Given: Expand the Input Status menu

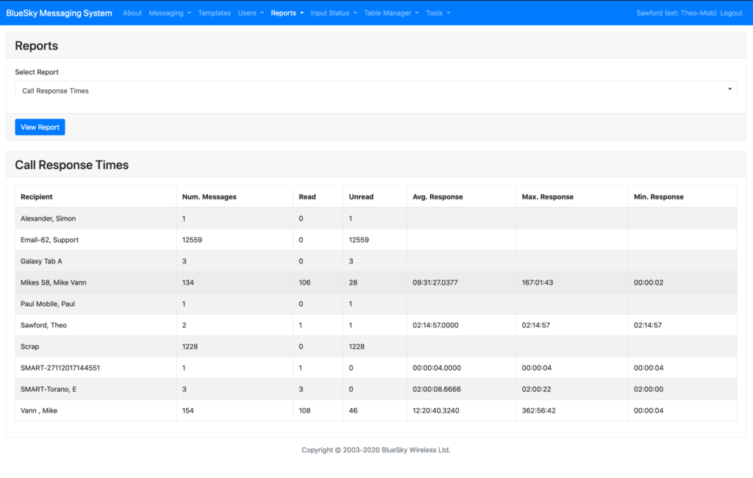Looking at the screenshot, I should coord(334,13).
